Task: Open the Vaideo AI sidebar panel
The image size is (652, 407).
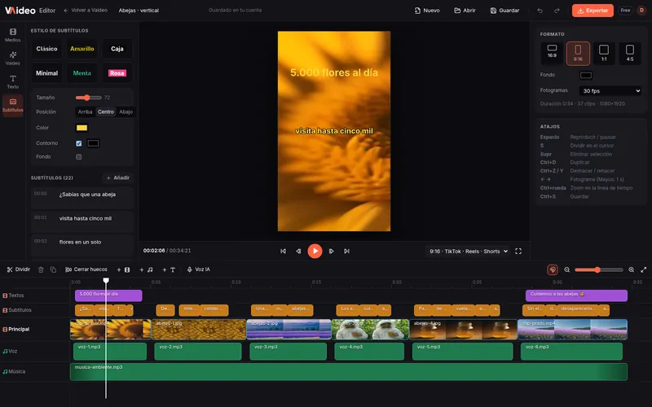Action: point(13,58)
